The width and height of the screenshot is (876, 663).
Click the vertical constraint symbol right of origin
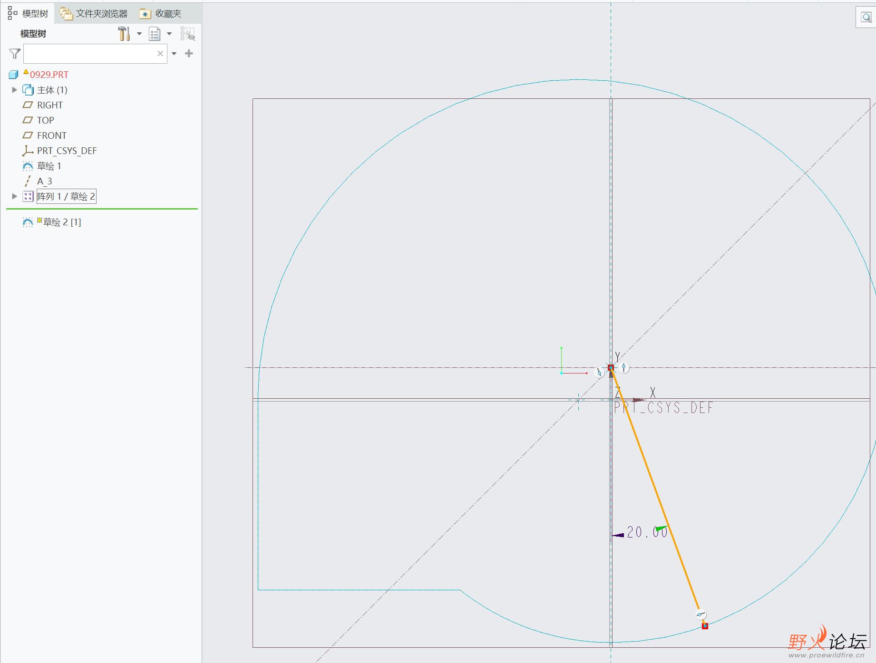click(624, 367)
